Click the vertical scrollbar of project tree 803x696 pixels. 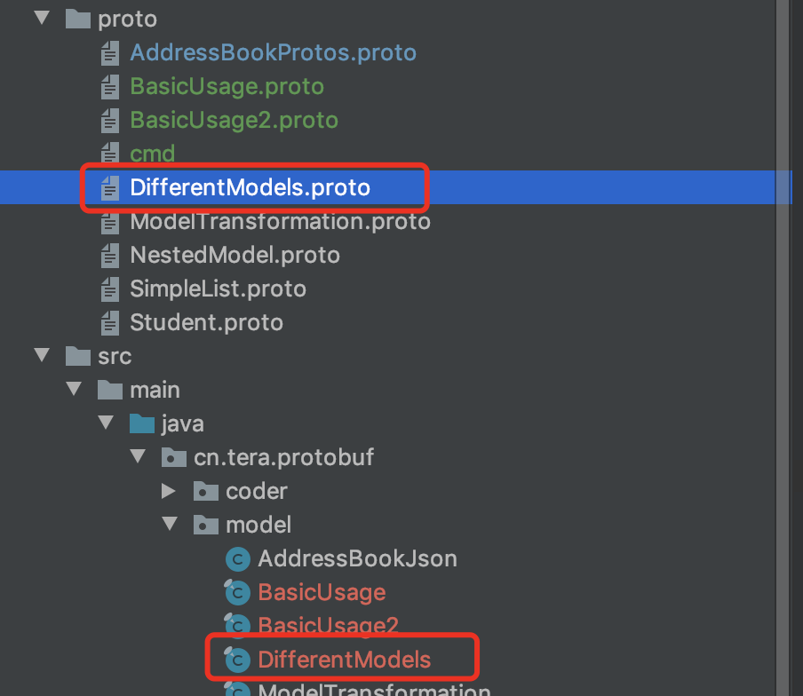[x=783, y=348]
